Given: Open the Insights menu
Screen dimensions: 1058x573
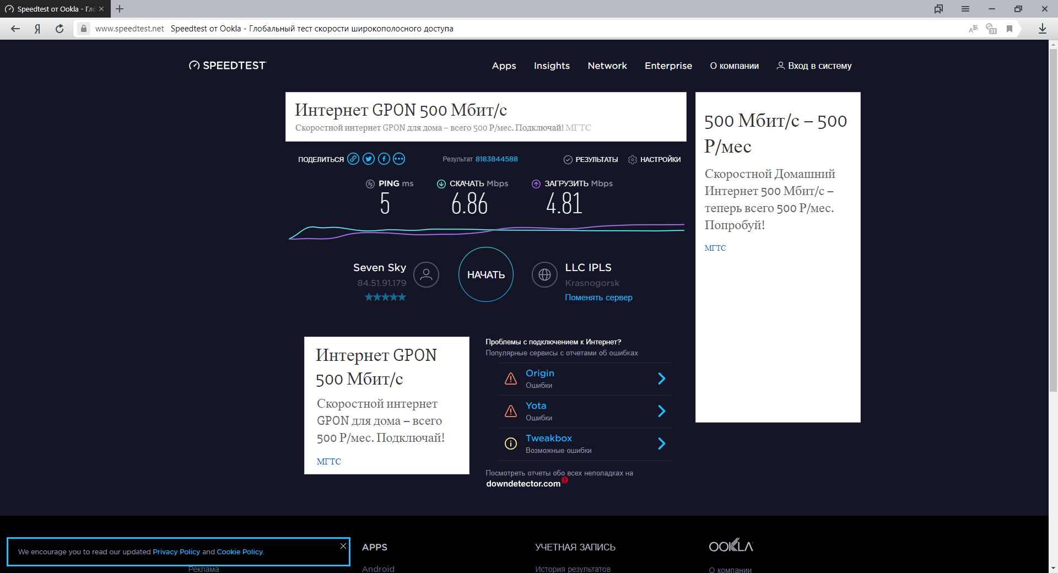Looking at the screenshot, I should (552, 66).
